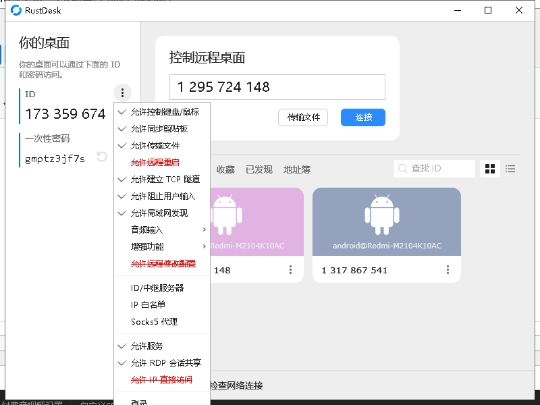Switch to list view of devices
Viewport: 540px width, 405px height.
pyautogui.click(x=510, y=169)
